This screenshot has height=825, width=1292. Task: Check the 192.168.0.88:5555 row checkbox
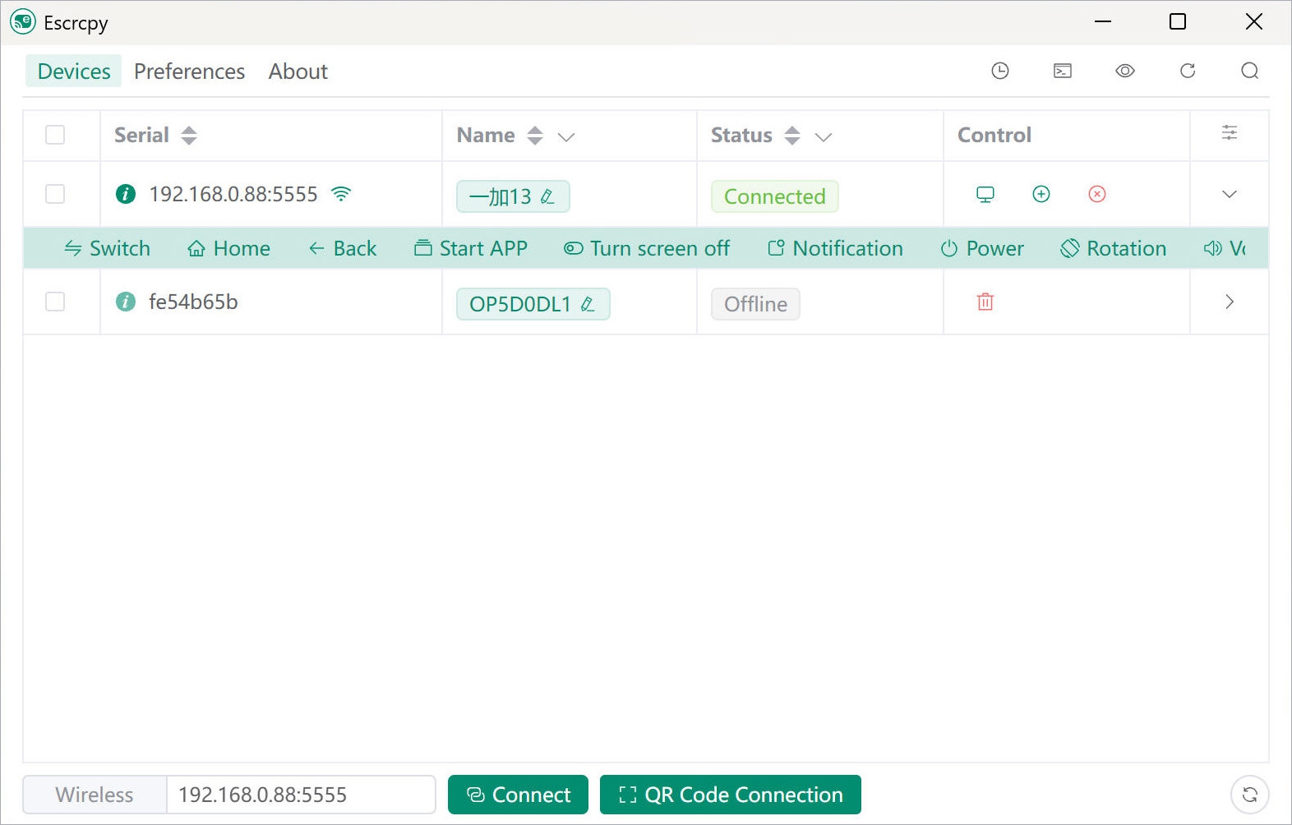[55, 194]
